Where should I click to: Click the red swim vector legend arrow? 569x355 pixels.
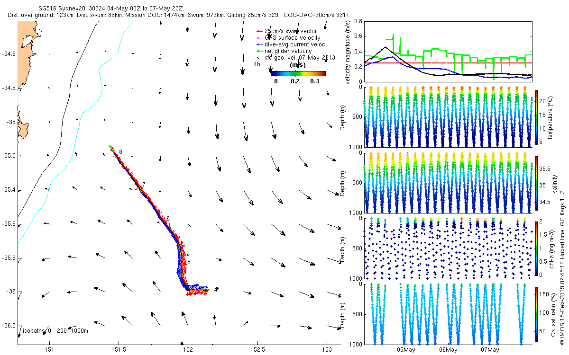(259, 31)
